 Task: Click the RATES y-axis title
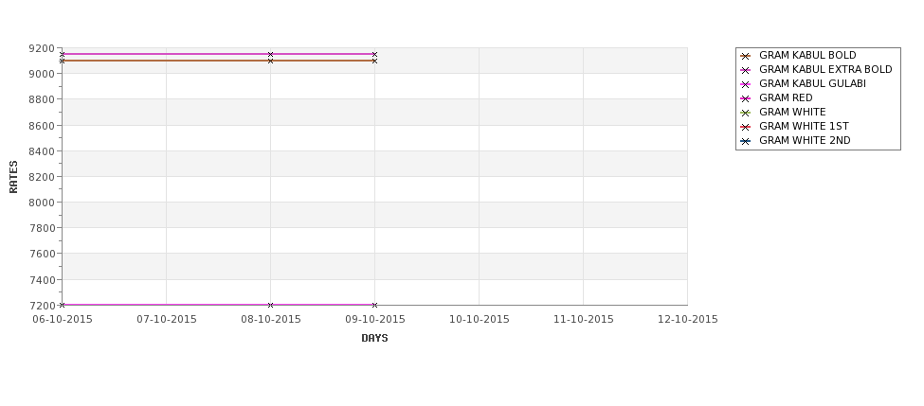13,177
